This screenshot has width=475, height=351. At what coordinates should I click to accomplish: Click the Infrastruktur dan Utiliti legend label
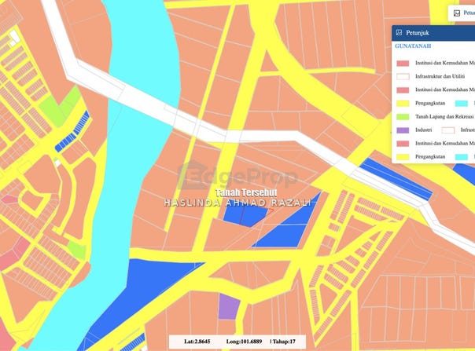coord(440,76)
